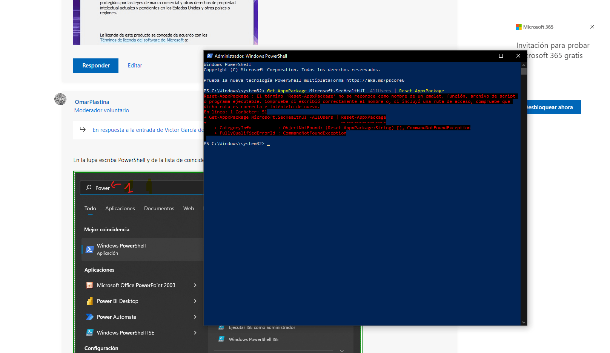Switch to the Documentos tab
This screenshot has height=353, width=610.
(159, 208)
